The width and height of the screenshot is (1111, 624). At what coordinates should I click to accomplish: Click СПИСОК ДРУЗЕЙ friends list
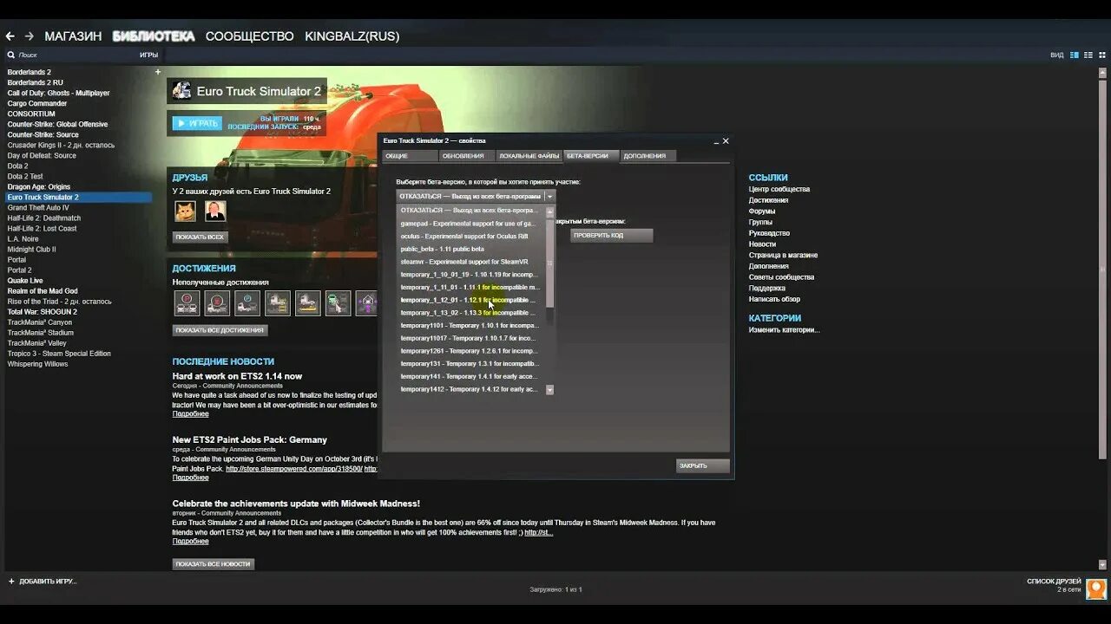[1054, 581]
